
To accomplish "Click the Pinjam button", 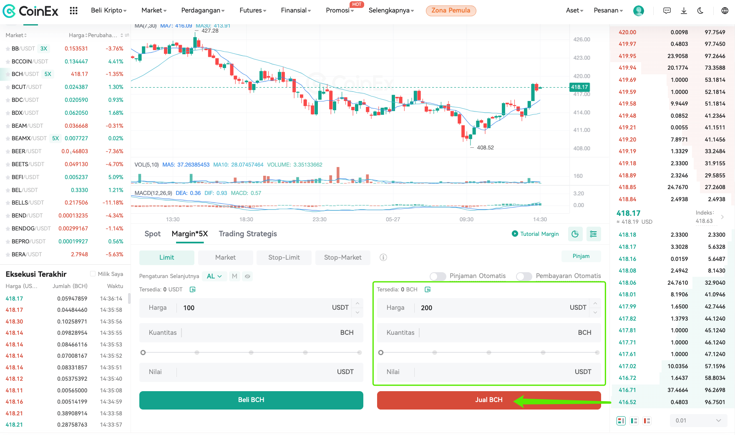I will [581, 256].
